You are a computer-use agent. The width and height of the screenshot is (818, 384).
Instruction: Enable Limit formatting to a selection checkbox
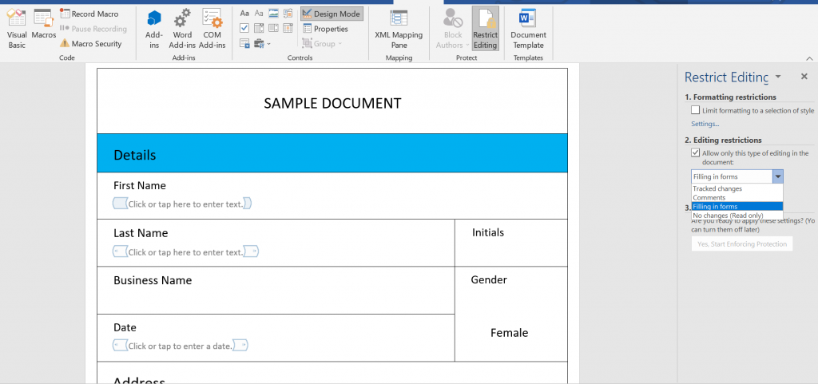click(x=696, y=110)
